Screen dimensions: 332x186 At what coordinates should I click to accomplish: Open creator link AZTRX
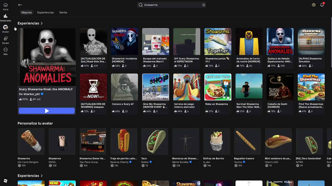tap(299, 162)
